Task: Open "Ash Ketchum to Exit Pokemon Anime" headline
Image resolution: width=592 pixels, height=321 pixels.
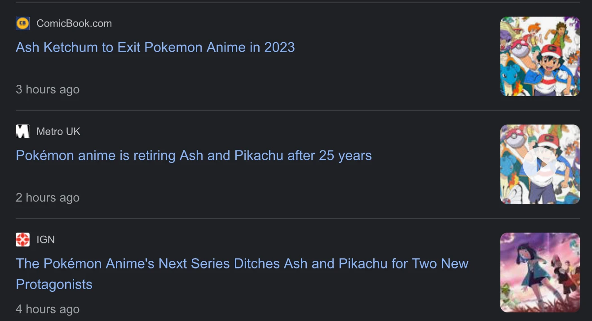Action: click(155, 47)
